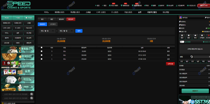Click the green 배팅하기 button
The width and height of the screenshot is (210, 104).
pos(195,91)
